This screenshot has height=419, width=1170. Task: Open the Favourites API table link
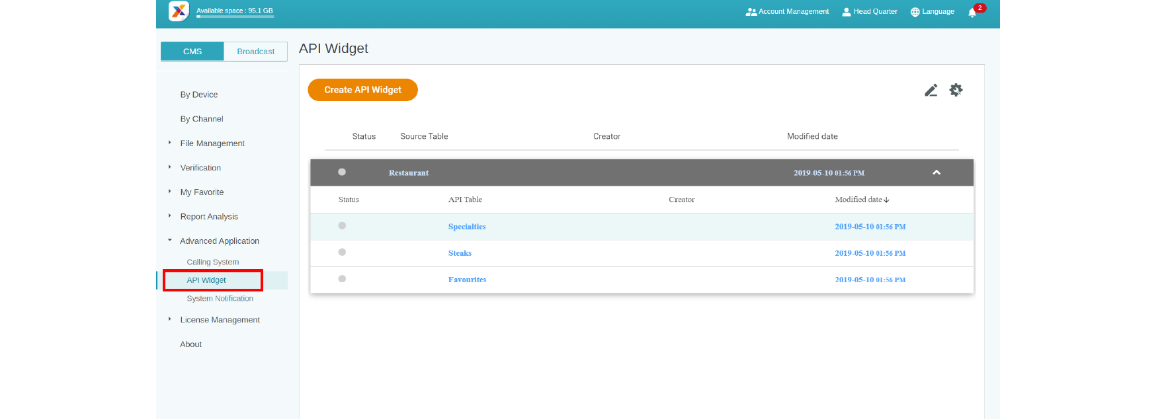(x=467, y=280)
